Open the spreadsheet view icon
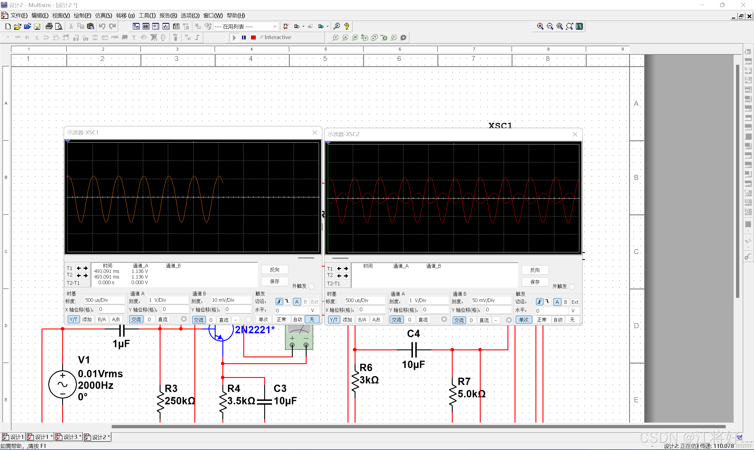This screenshot has width=754, height=450. 146,27
